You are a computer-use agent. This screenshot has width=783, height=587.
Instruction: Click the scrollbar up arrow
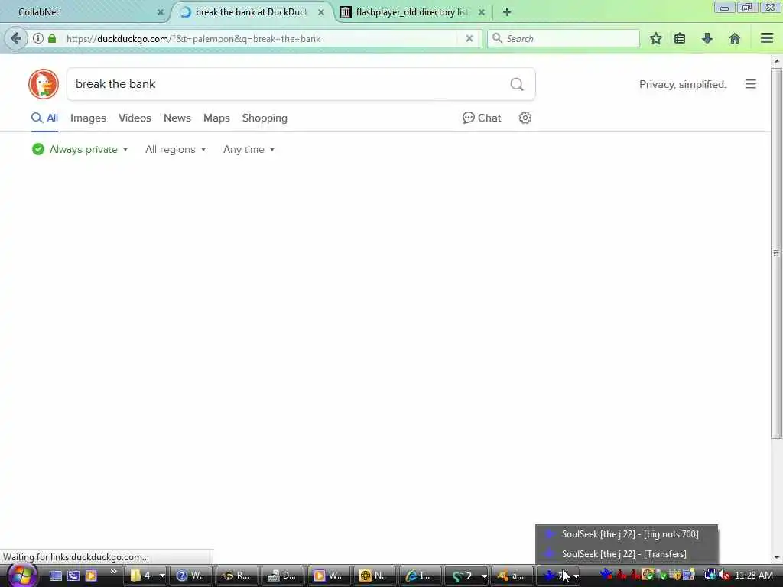776,61
